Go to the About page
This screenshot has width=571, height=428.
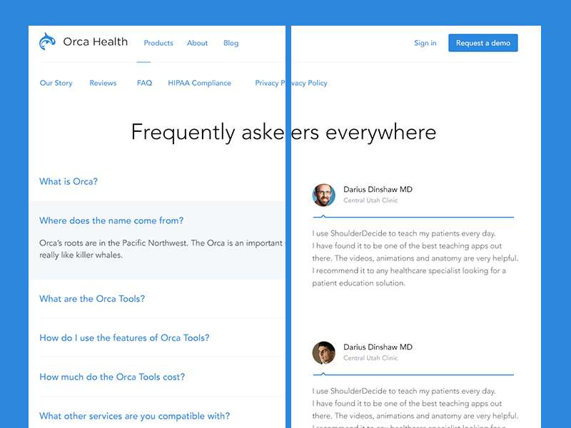[197, 43]
